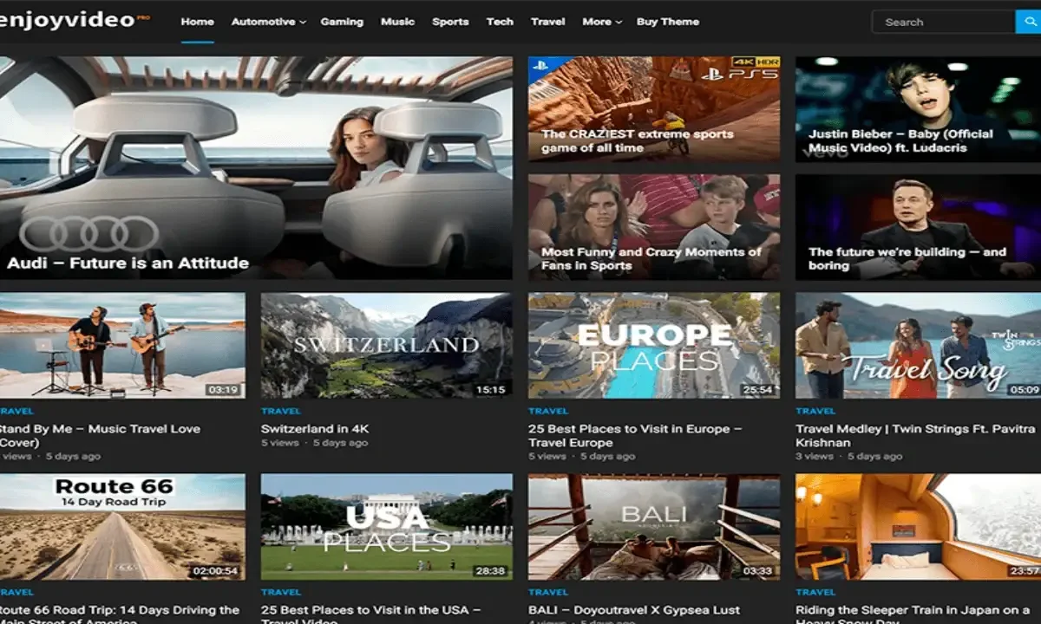Click the 03:33 duration badge on BALI
The image size is (1041, 624).
click(758, 571)
